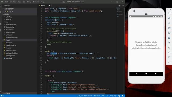Click the emulator rotate left icon
The image size is (172, 97).
tap(169, 28)
